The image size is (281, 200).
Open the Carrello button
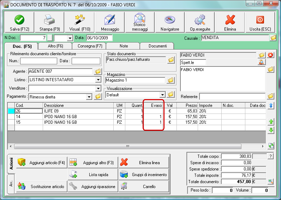tap(144, 186)
